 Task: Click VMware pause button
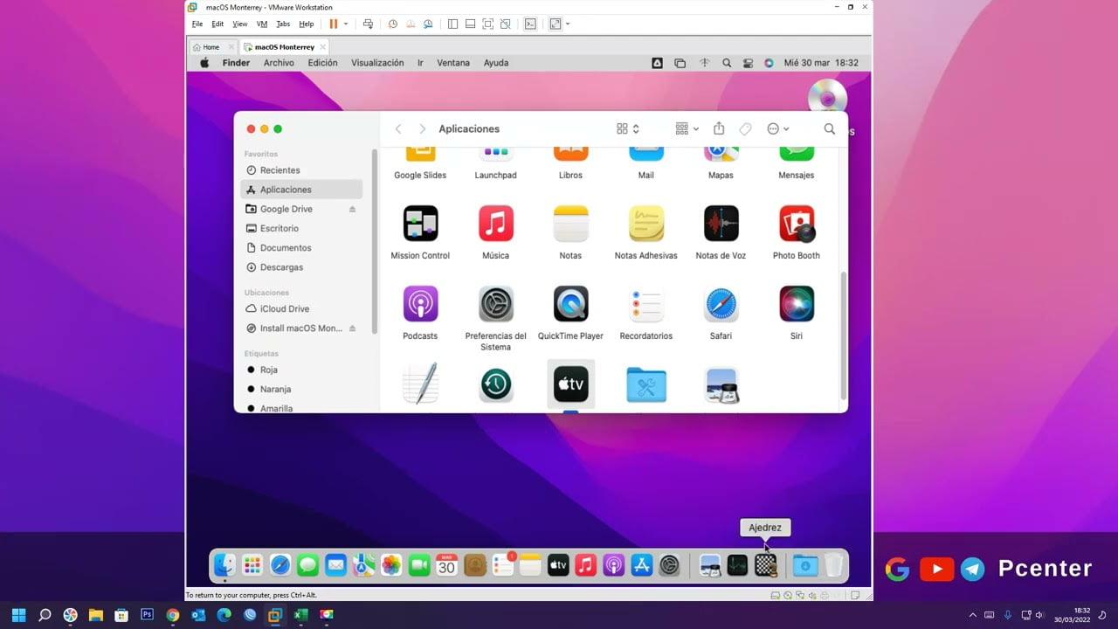333,24
